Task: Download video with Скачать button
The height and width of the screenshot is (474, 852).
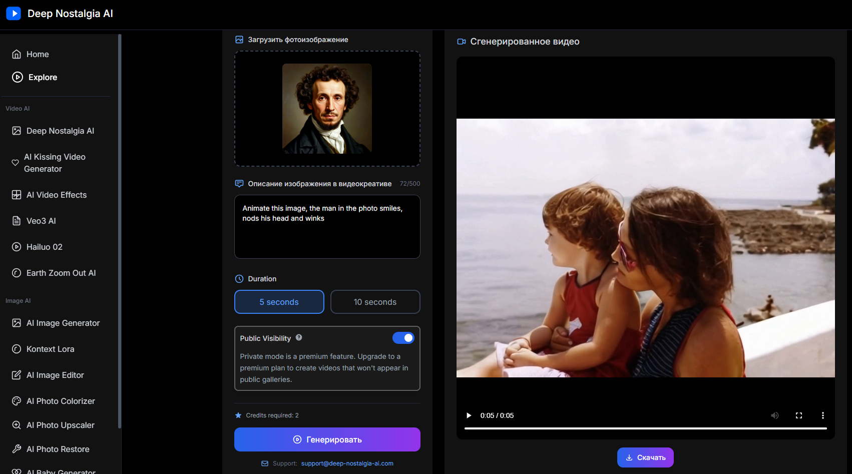Action: [645, 457]
